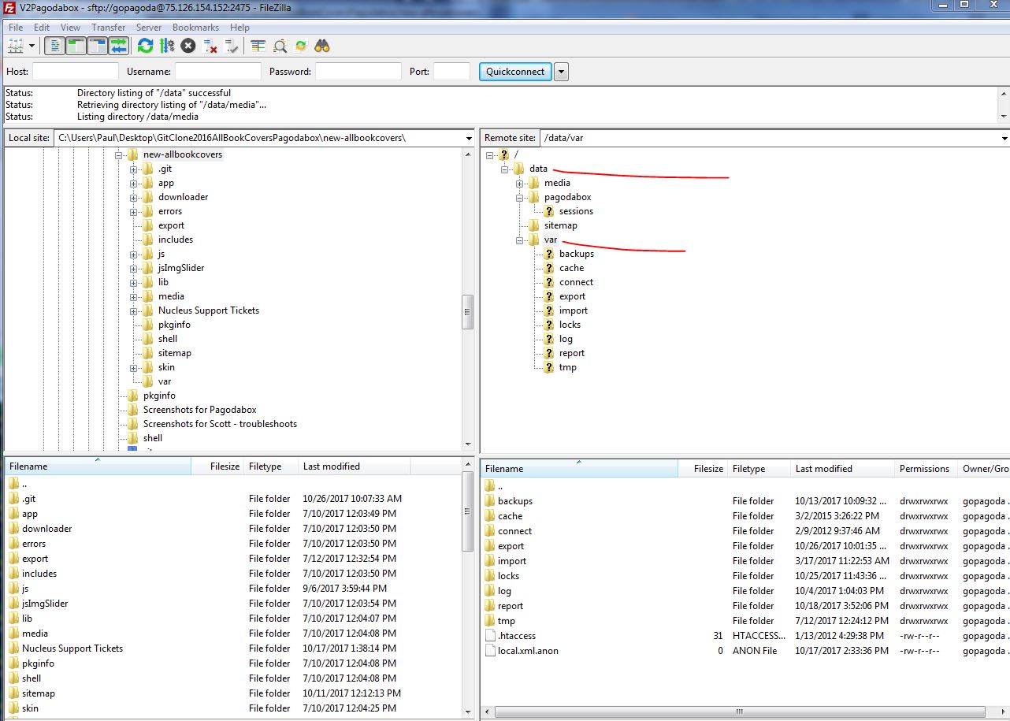This screenshot has height=721, width=1010.
Task: Select backups in the remote tree
Action: tap(577, 254)
